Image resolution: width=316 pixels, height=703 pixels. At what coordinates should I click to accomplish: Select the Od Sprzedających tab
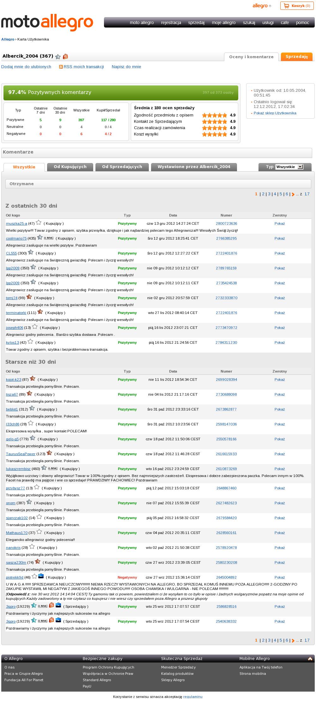(122, 167)
